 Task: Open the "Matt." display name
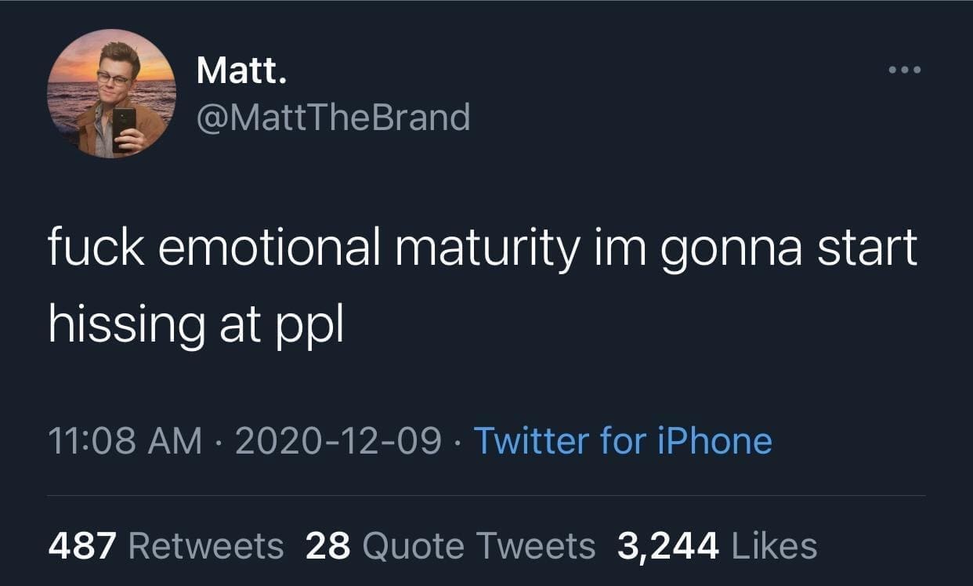click(241, 72)
